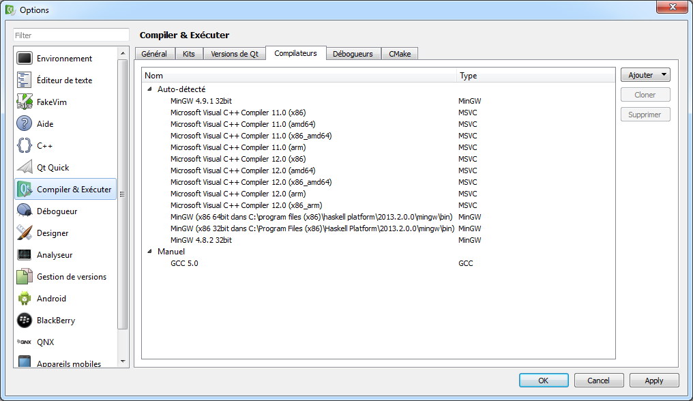
Task: Collapse the Auto-détecté tree group
Action: pos(150,89)
